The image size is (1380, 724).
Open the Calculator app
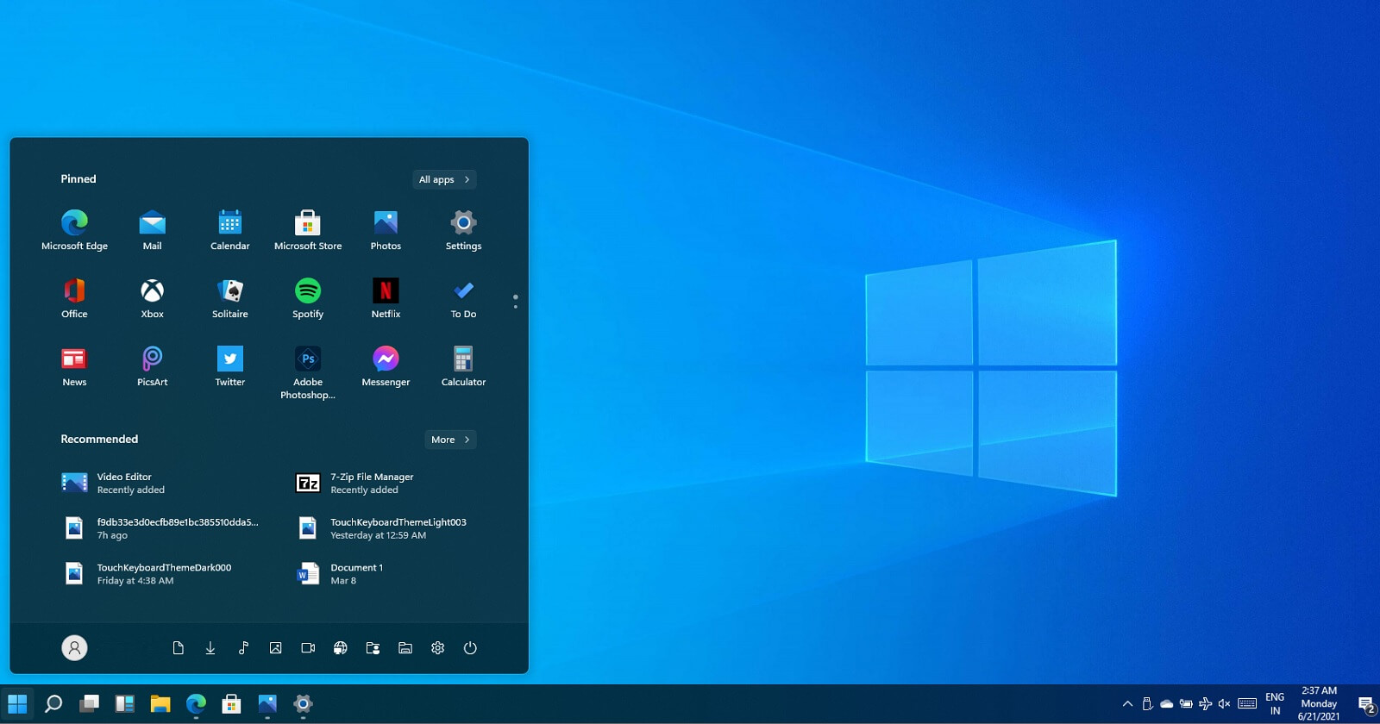tap(463, 366)
